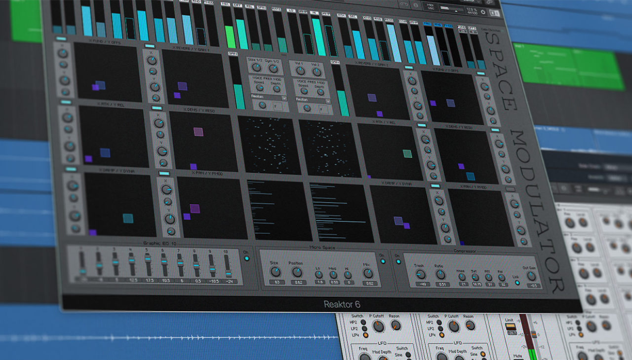Enable the Link toggle in the Compressor section
632x360 pixels.
(x=517, y=283)
